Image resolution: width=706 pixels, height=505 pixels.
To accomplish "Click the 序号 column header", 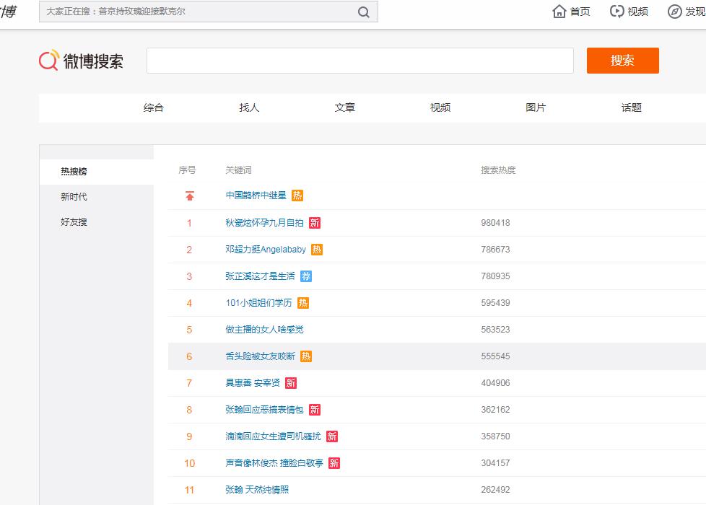I will coord(187,170).
